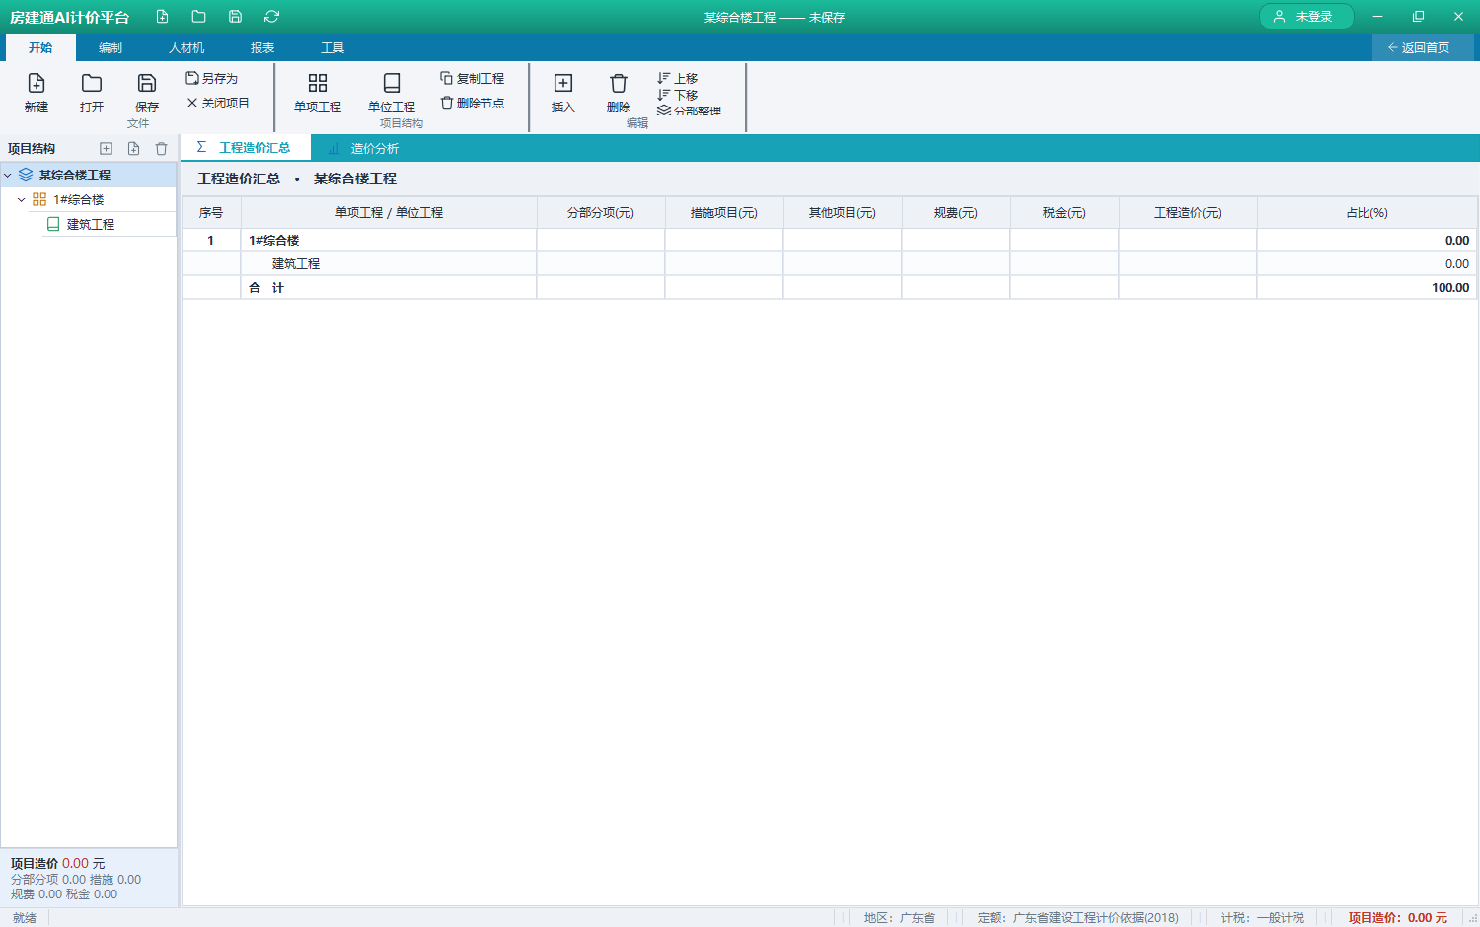This screenshot has width=1480, height=927.
Task: Click 建筑工程 row in summary table
Action: pyautogui.click(x=829, y=263)
